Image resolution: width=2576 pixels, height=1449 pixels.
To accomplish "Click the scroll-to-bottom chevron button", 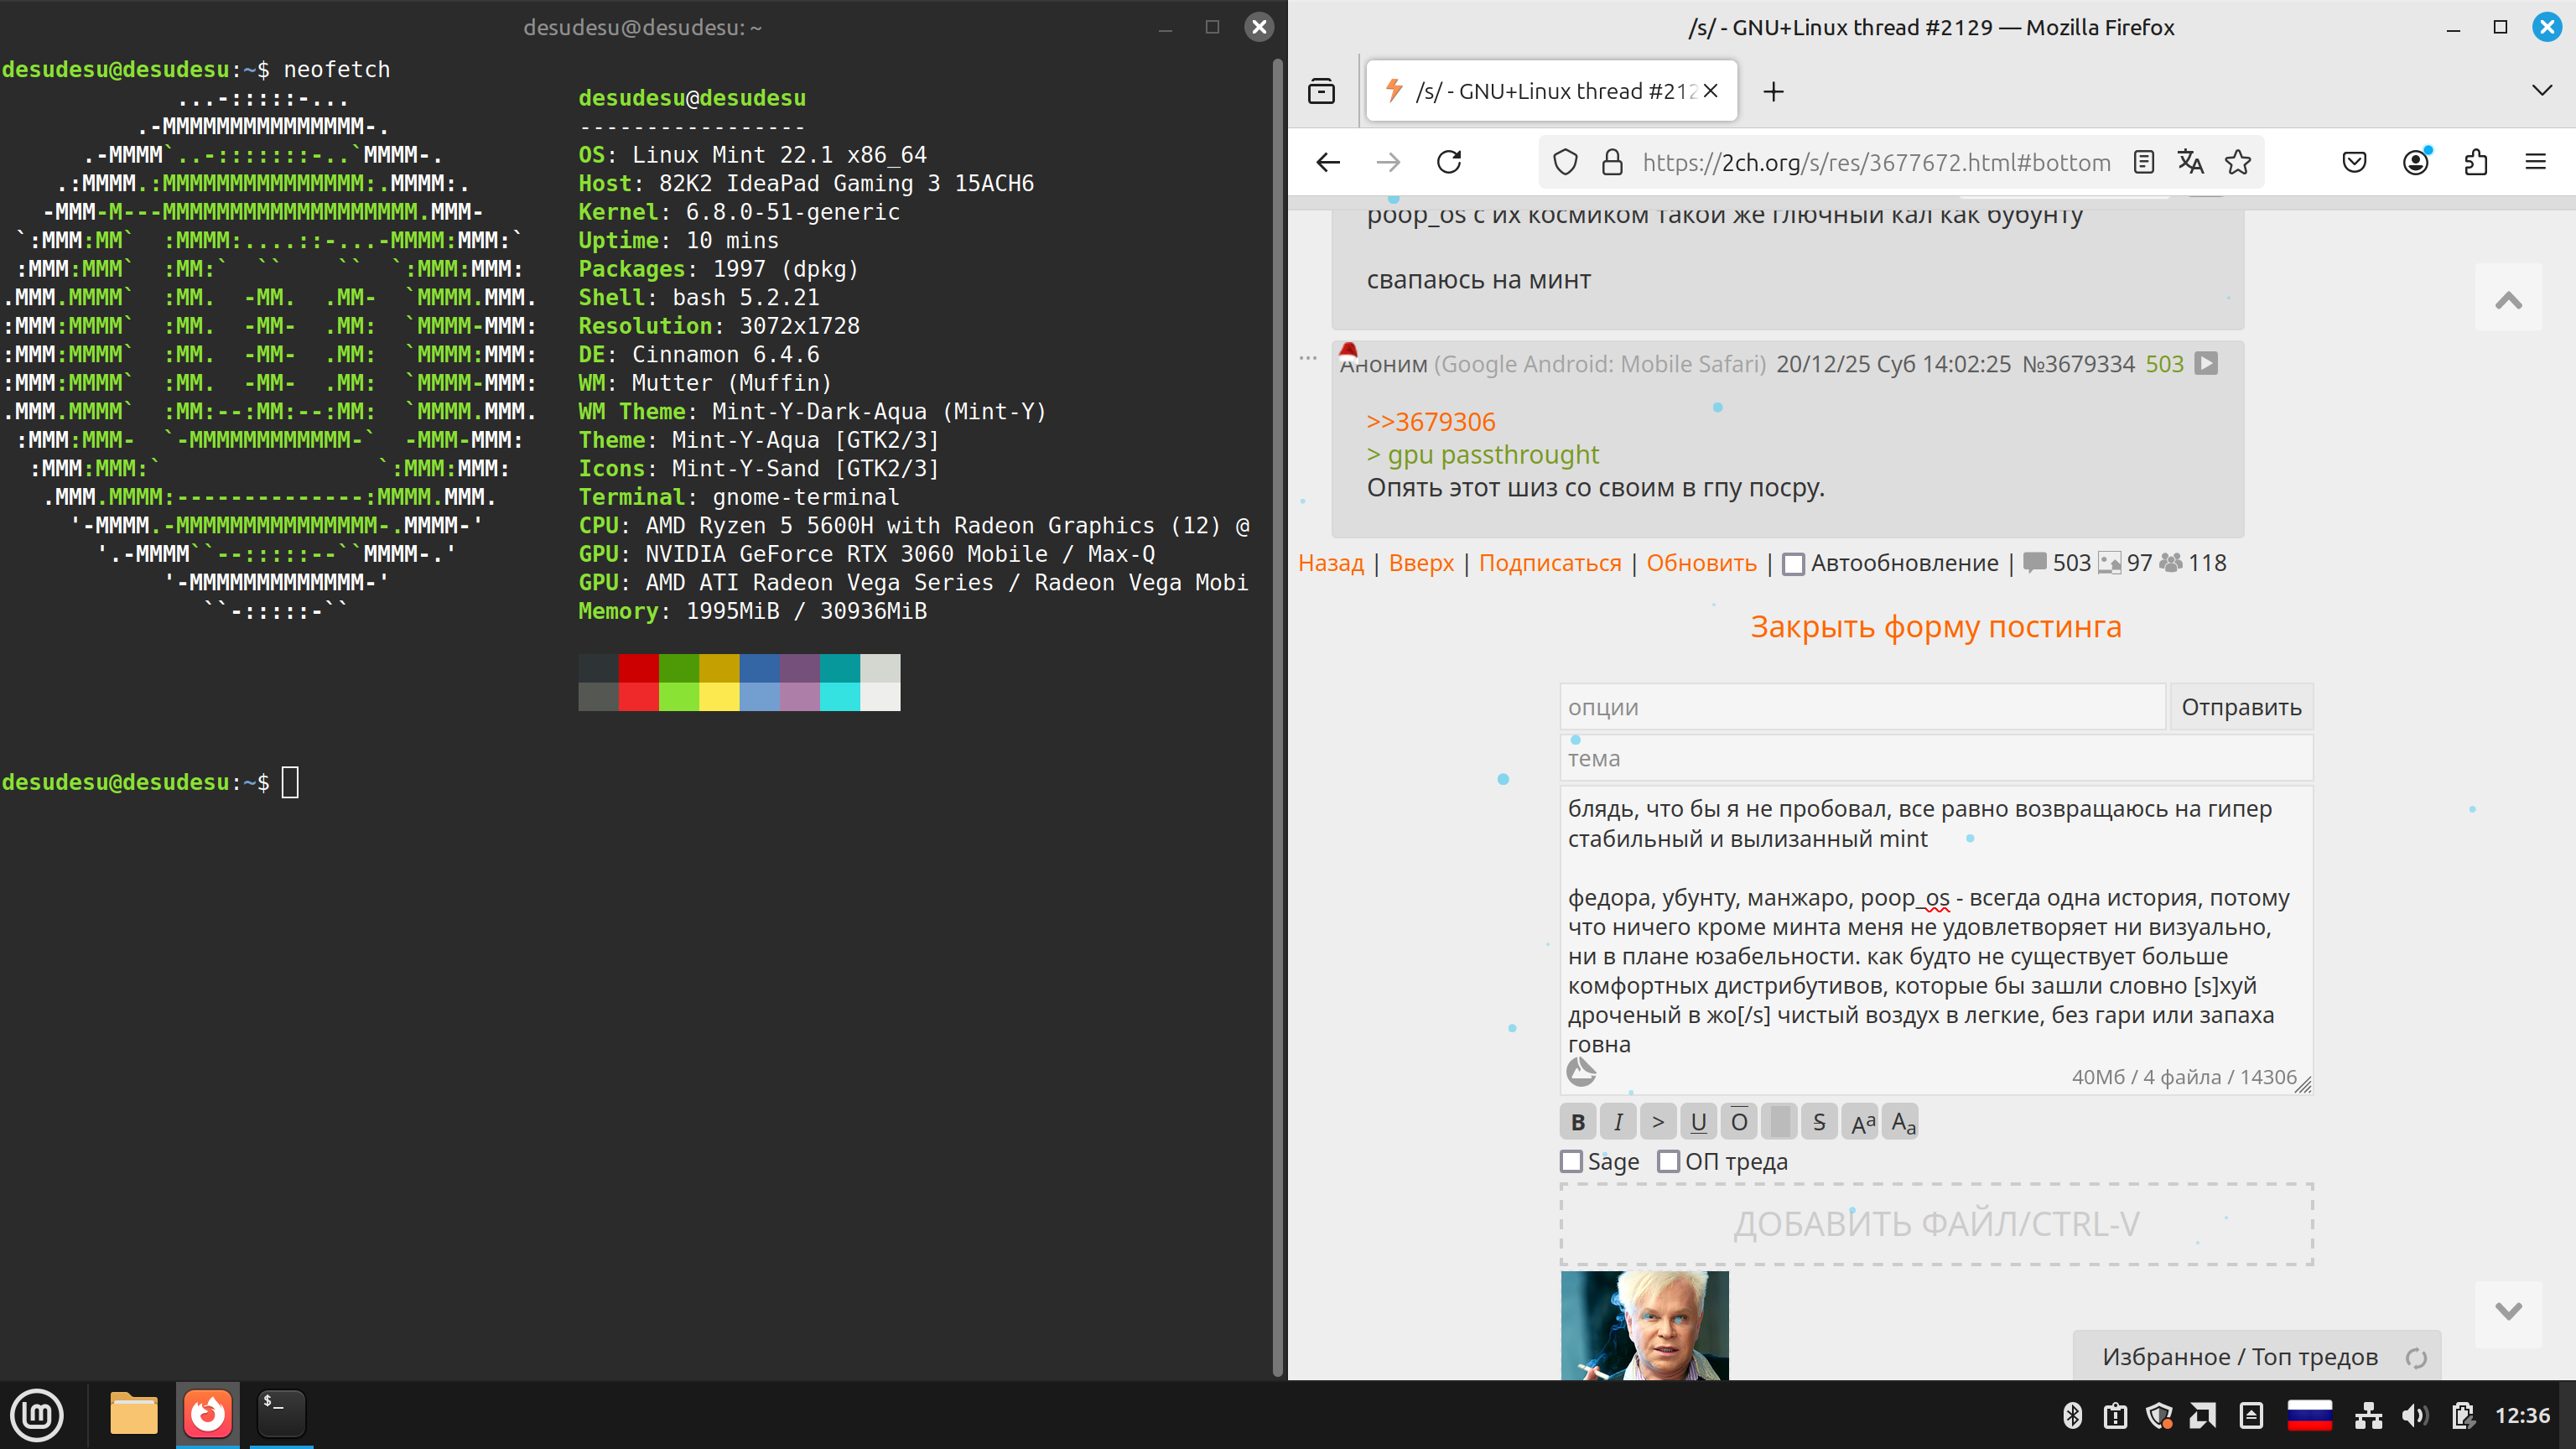I will [x=2508, y=1312].
